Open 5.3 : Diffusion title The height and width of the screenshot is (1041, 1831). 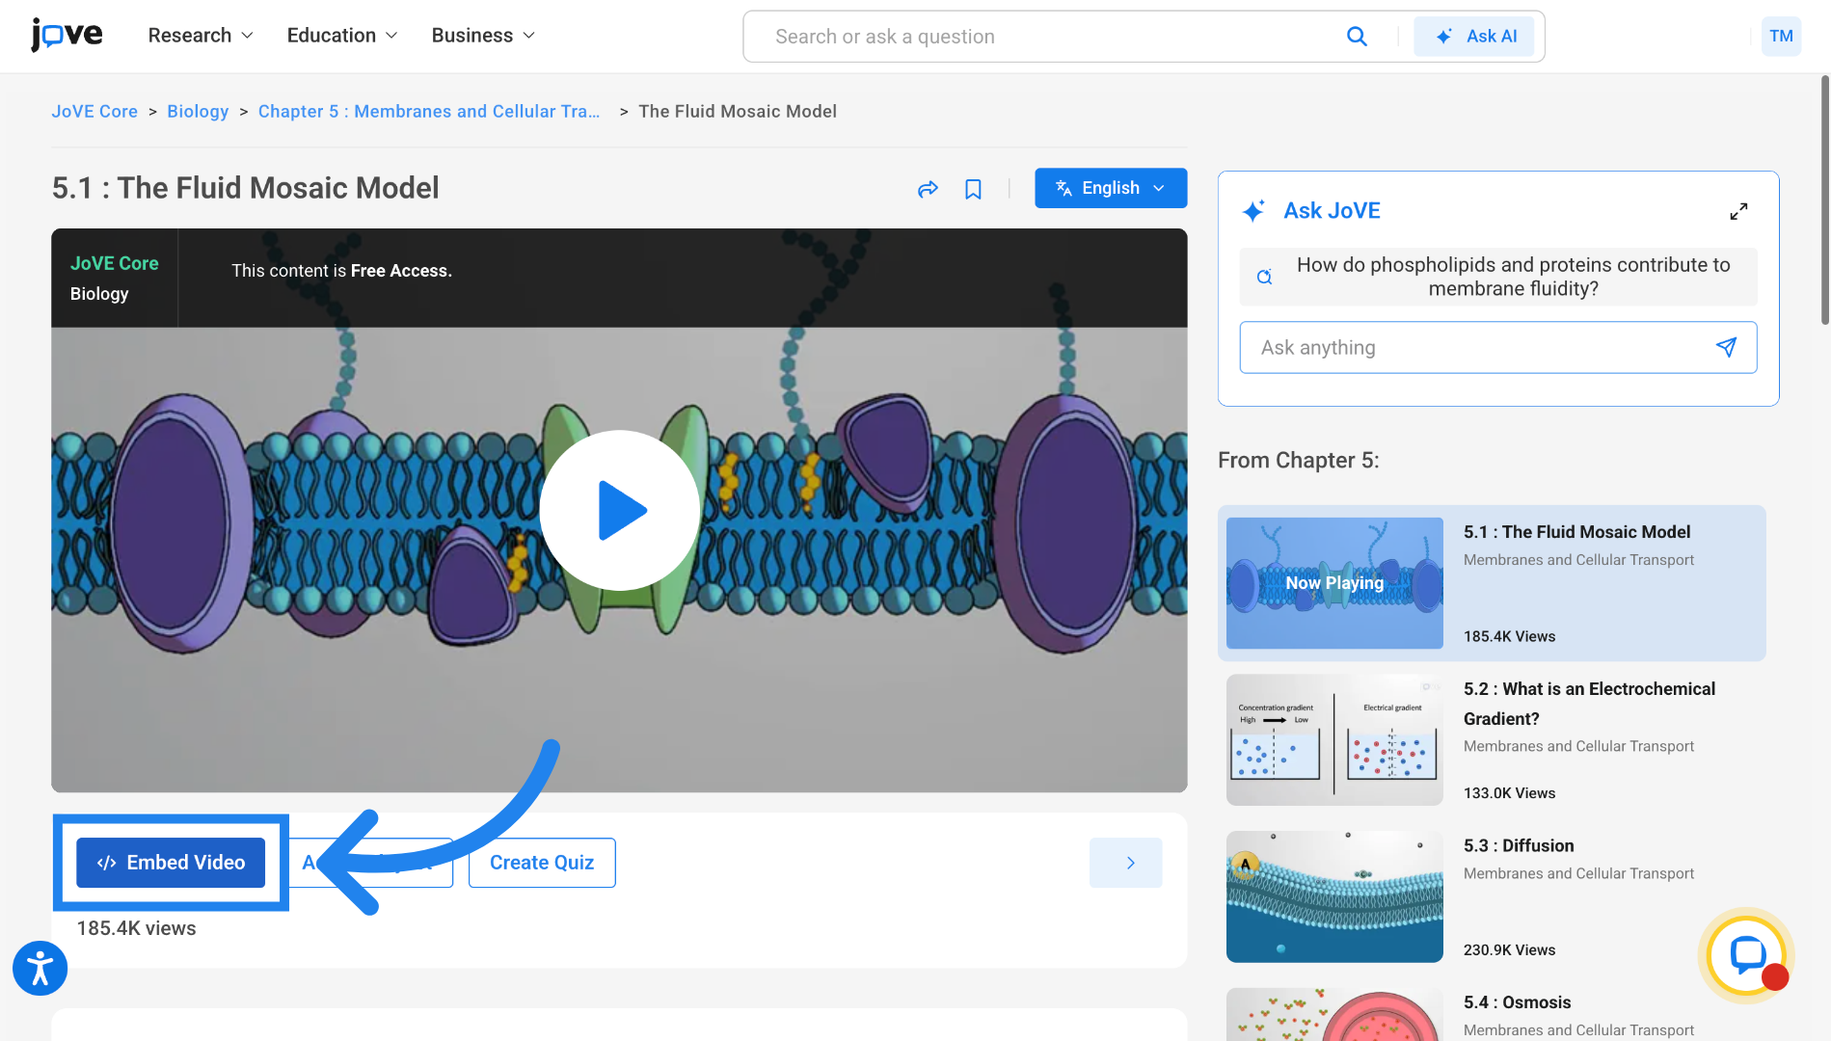pyautogui.click(x=1519, y=845)
